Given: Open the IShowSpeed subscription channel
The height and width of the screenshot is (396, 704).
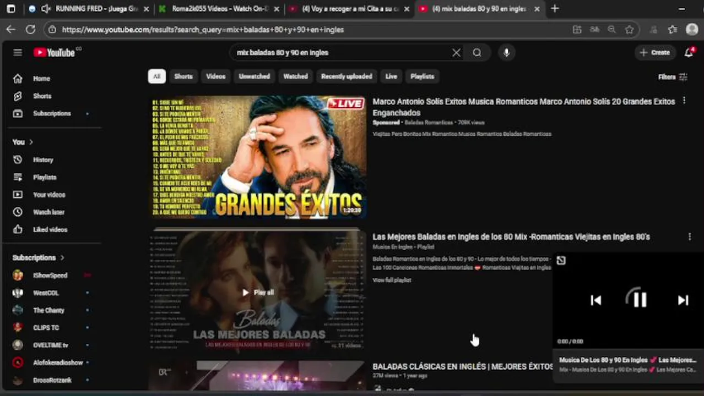Looking at the screenshot, I should [50, 275].
